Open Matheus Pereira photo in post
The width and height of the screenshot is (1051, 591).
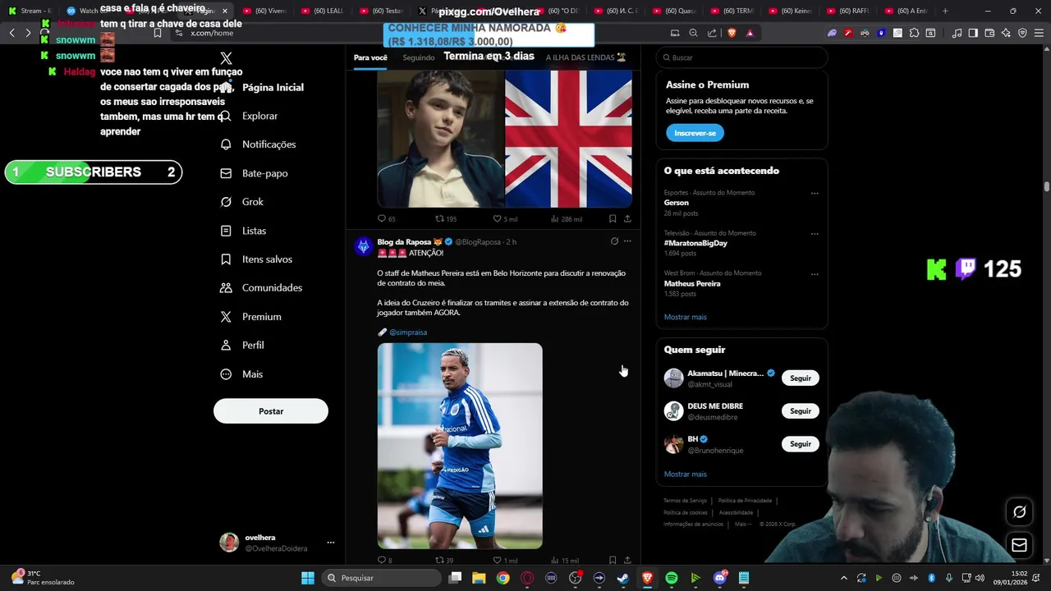pyautogui.click(x=460, y=446)
